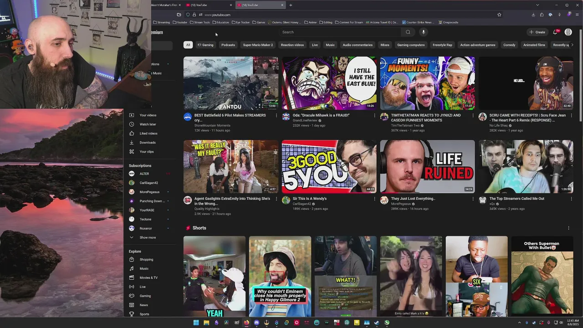Open the Shorts section options menu
This screenshot has height=328, width=583.
pyautogui.click(x=568, y=228)
